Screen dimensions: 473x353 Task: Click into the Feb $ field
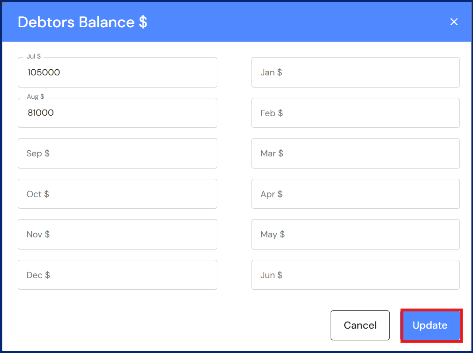[x=355, y=113]
